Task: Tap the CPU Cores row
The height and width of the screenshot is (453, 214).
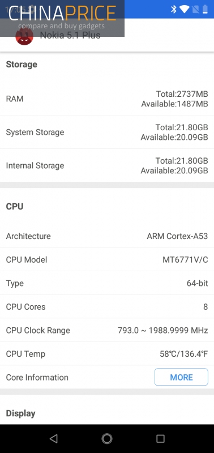Action: tap(107, 306)
